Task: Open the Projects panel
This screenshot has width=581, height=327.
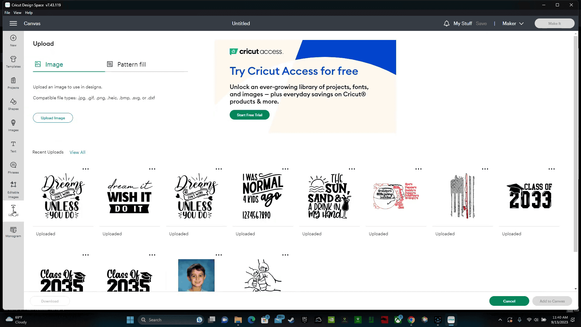Action: (x=13, y=83)
